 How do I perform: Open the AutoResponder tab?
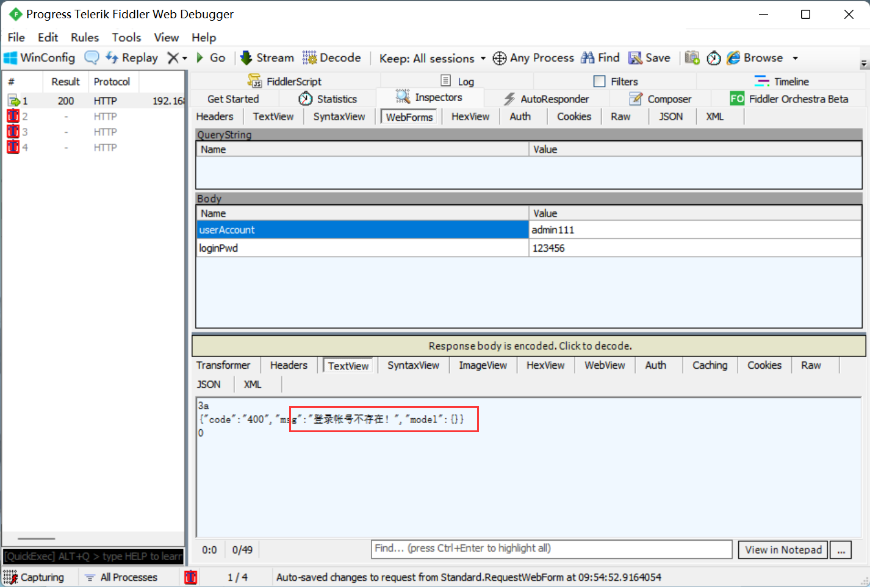547,99
